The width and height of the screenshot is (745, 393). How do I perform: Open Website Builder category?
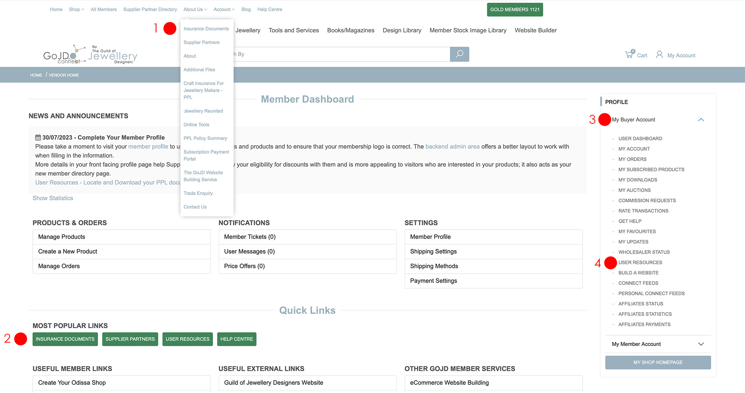[536, 30]
